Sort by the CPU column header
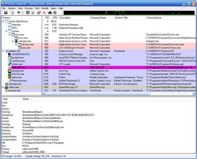The image size is (197, 159). point(54,18)
